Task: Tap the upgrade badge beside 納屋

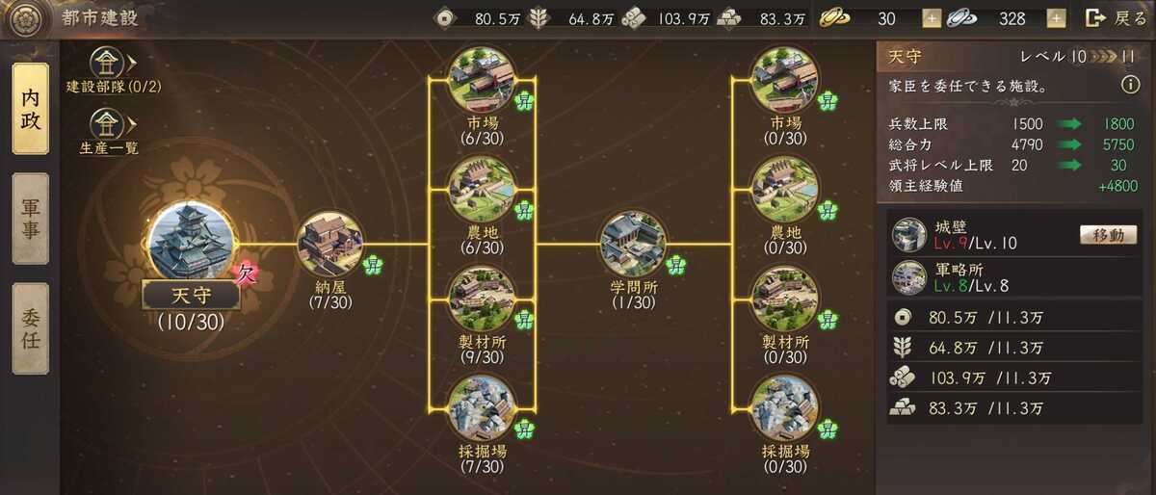Action: tap(374, 263)
